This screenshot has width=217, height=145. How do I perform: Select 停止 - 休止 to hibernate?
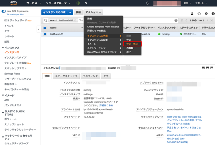(x=132, y=44)
